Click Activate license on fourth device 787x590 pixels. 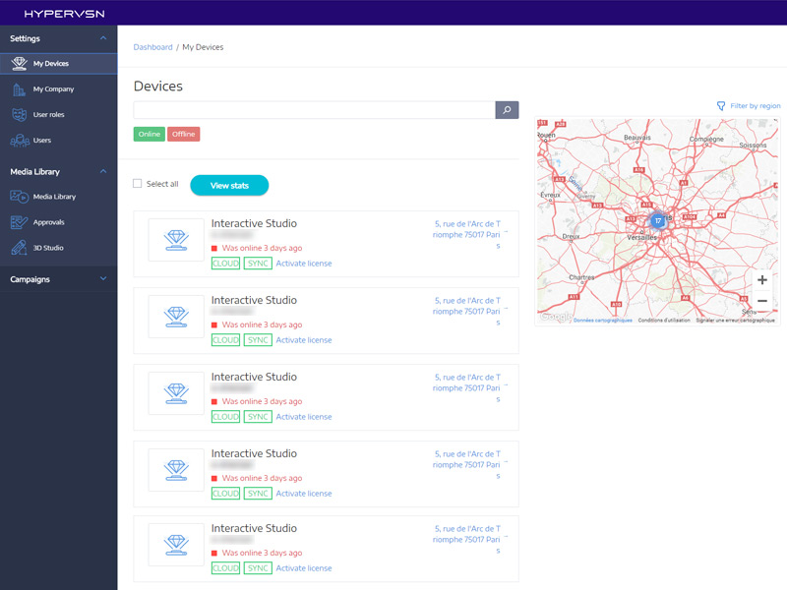pyautogui.click(x=304, y=494)
